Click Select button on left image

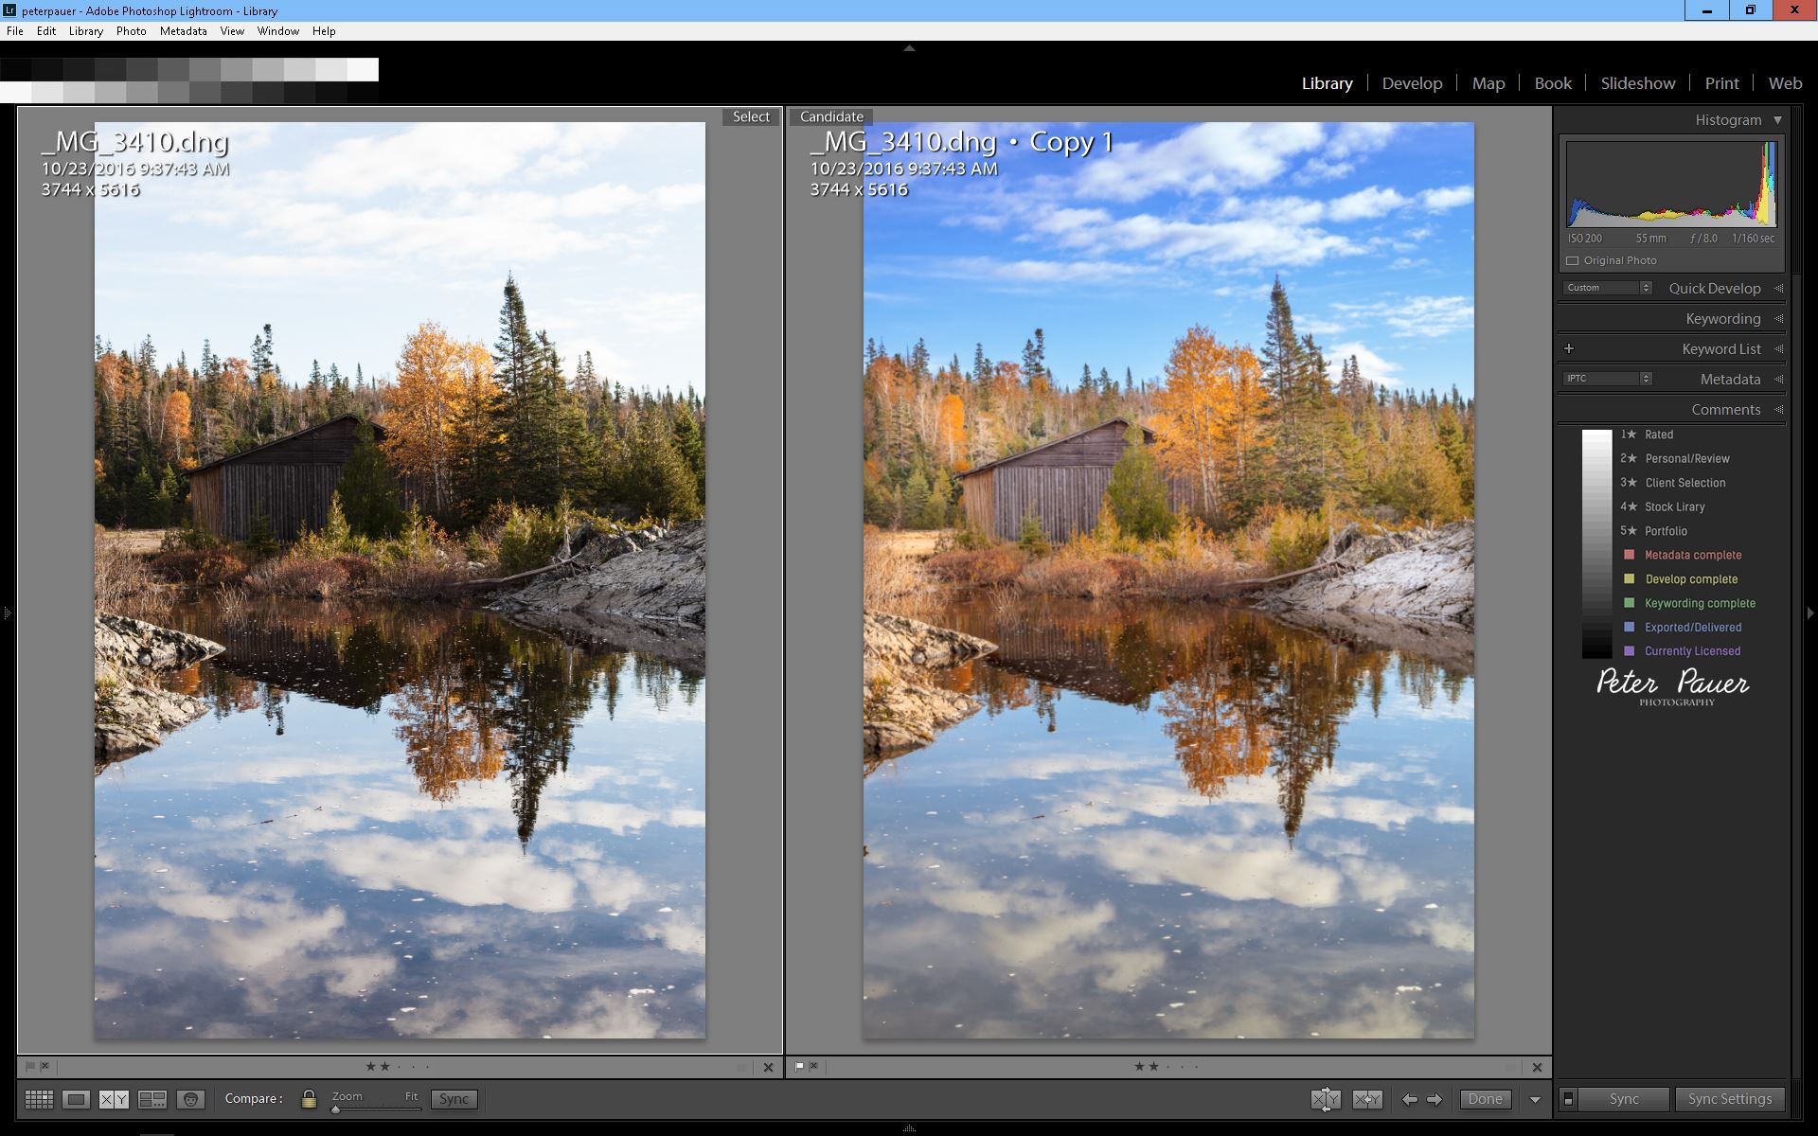coord(750,116)
